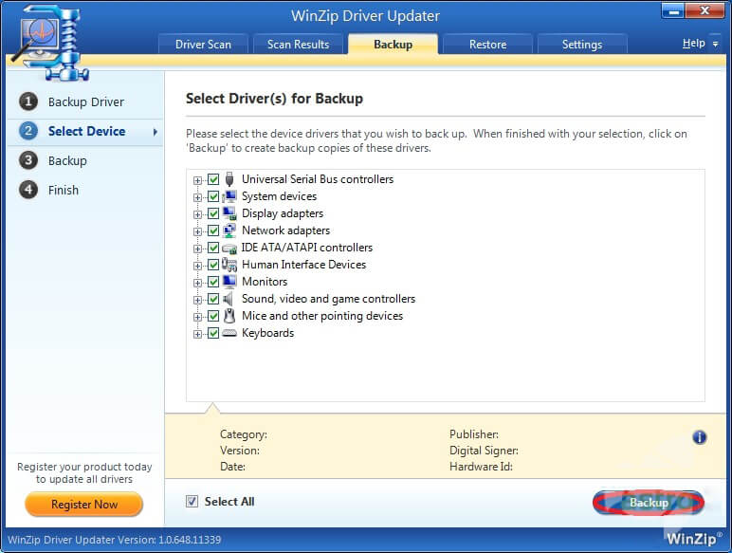Select the Backup tab
The width and height of the screenshot is (732, 553).
pyautogui.click(x=393, y=45)
